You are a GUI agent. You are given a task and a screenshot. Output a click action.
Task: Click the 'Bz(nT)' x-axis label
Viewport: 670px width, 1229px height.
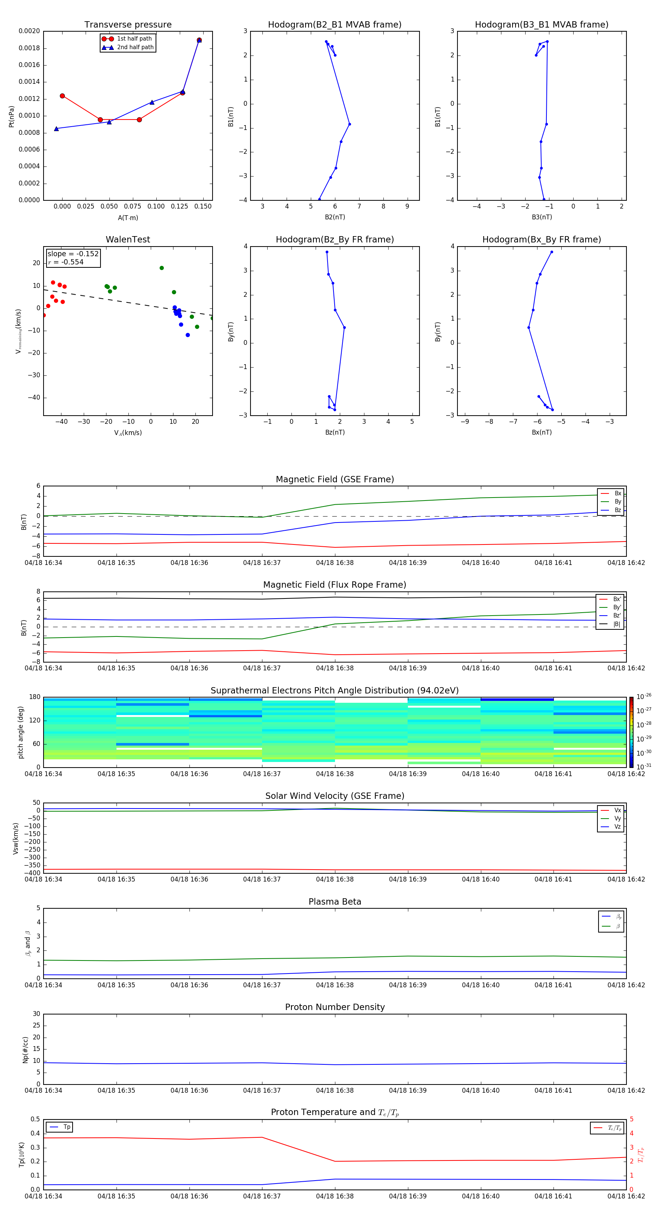tap(335, 432)
